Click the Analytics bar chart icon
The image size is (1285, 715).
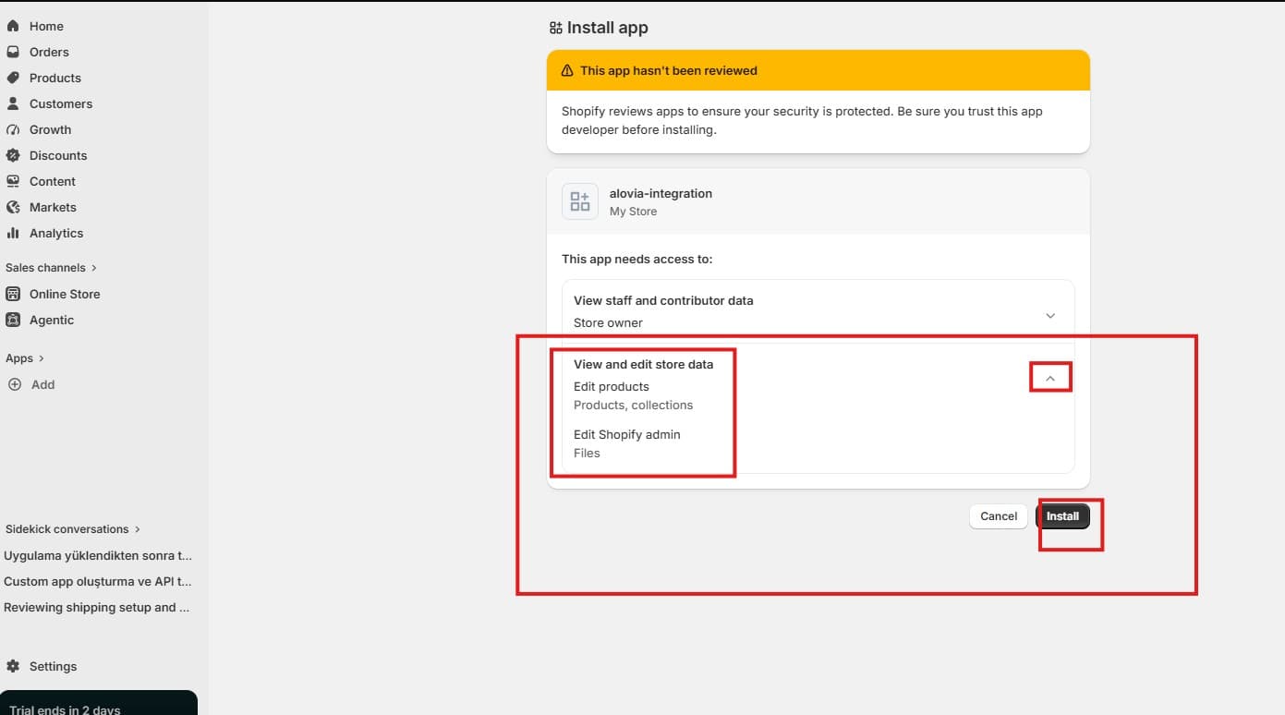13,233
